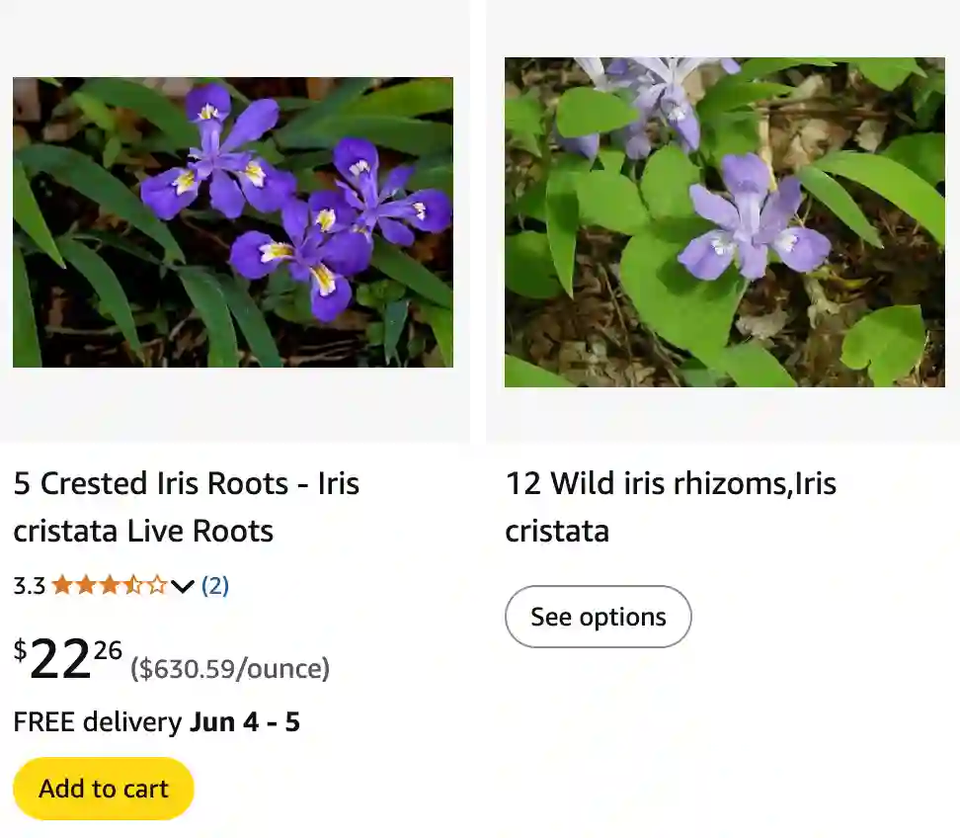Click the Wild iris rhizoms product photo

[726, 222]
